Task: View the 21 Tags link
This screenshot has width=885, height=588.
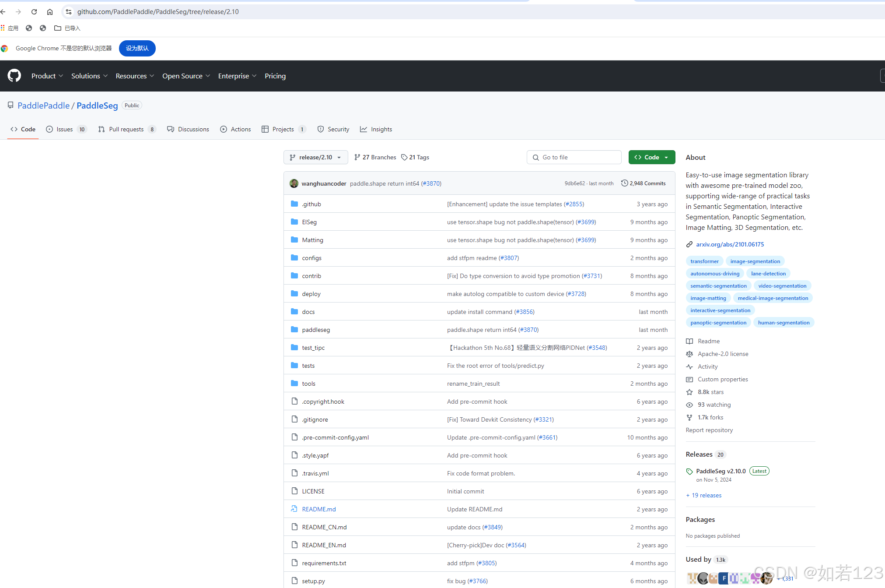Action: point(416,157)
